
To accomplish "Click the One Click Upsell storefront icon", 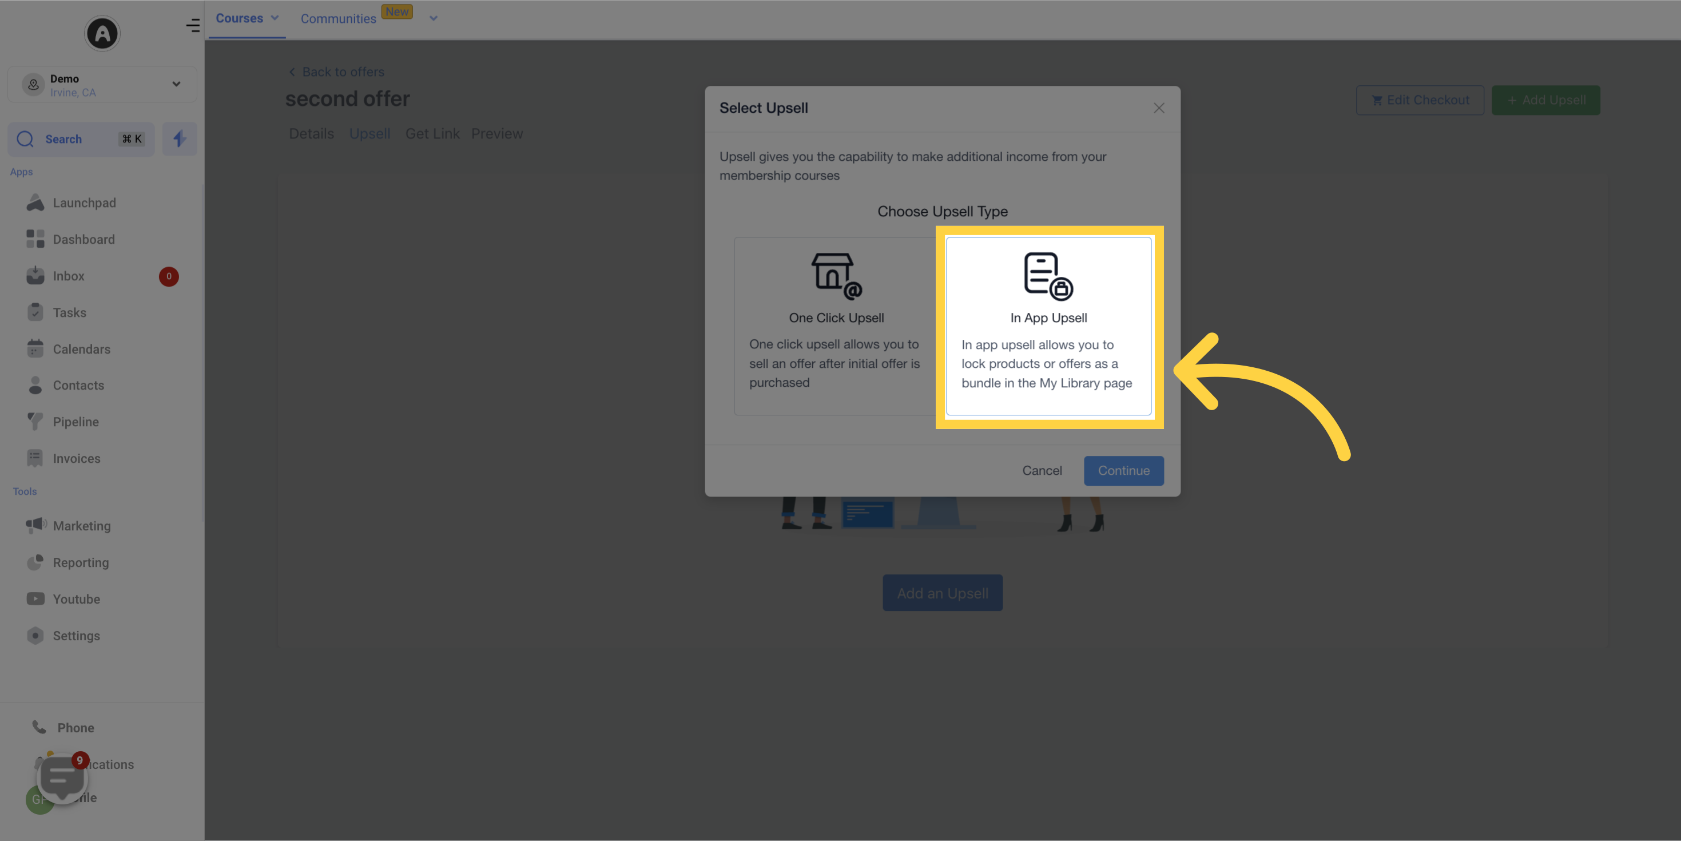I will tap(835, 275).
